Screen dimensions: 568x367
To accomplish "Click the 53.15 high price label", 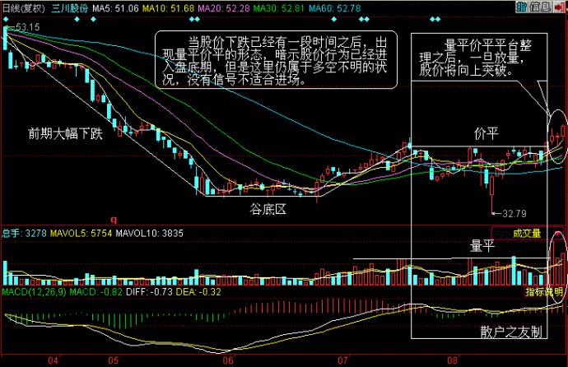I will click(x=27, y=27).
